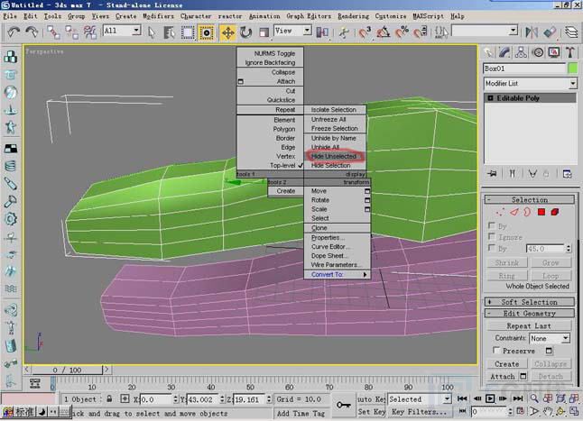The width and height of the screenshot is (583, 421).
Task: Open the Create command panel tab
Action: [x=488, y=52]
